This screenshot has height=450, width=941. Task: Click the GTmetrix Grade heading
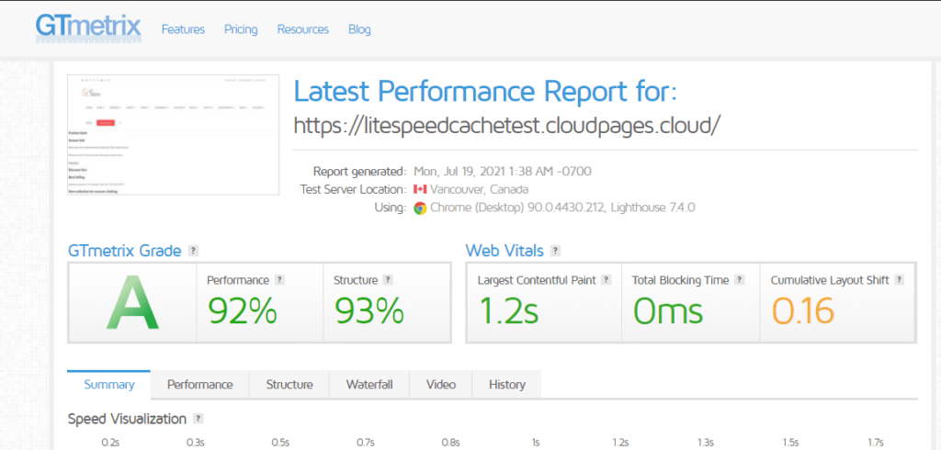[x=124, y=250]
